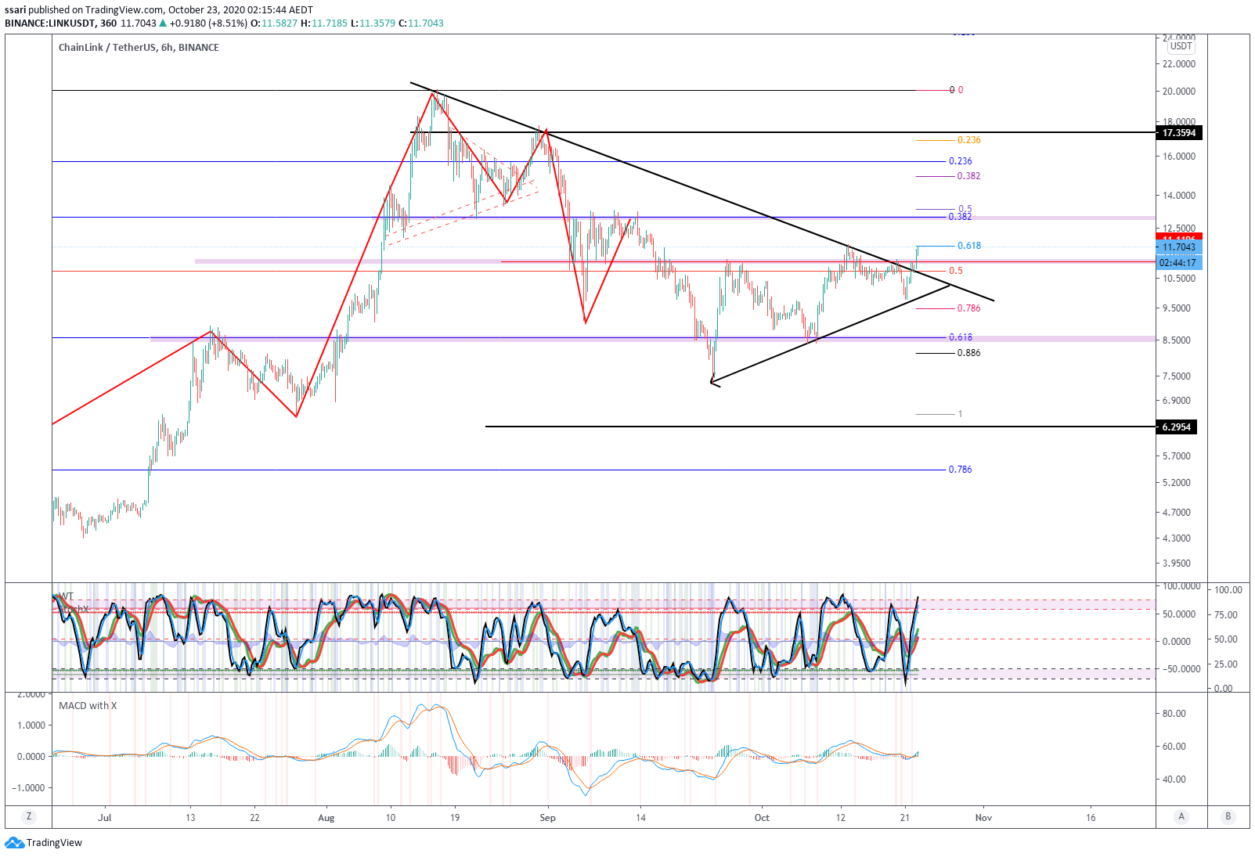Click the blue 0.786 Fibonacci label near 5.5
The height and width of the screenshot is (857, 1255).
(x=960, y=470)
